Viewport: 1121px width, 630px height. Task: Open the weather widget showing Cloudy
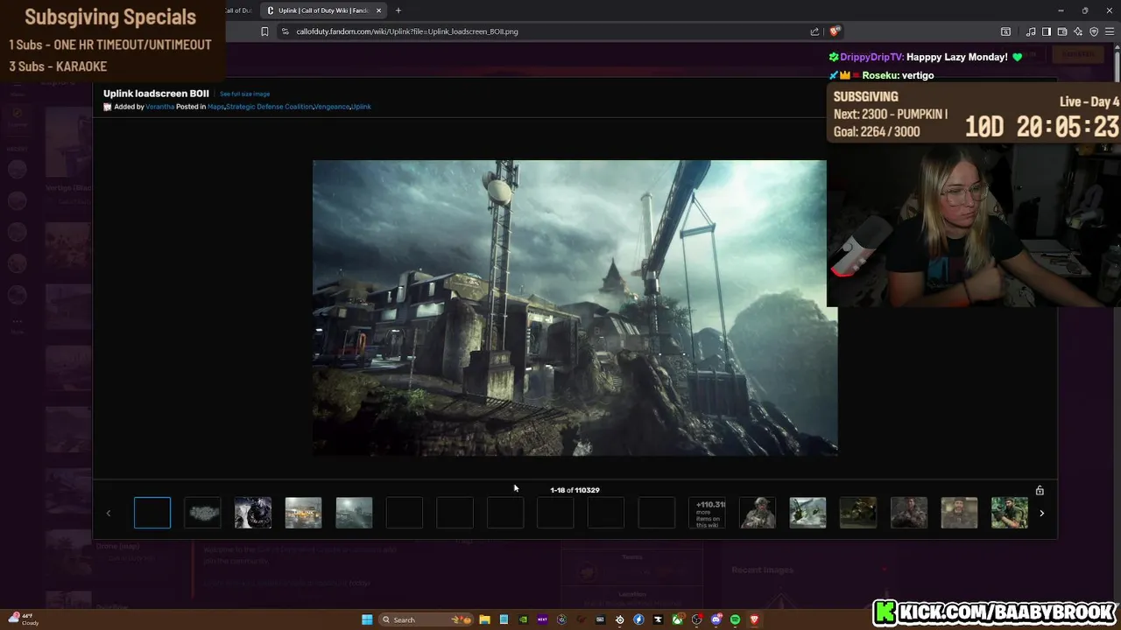(23, 619)
